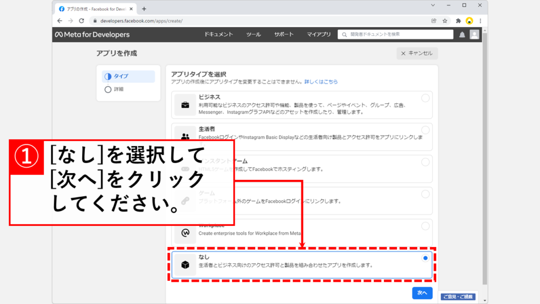The height and width of the screenshot is (304, 540).
Task: Click the Meta for Developers logo
Action: [92, 34]
